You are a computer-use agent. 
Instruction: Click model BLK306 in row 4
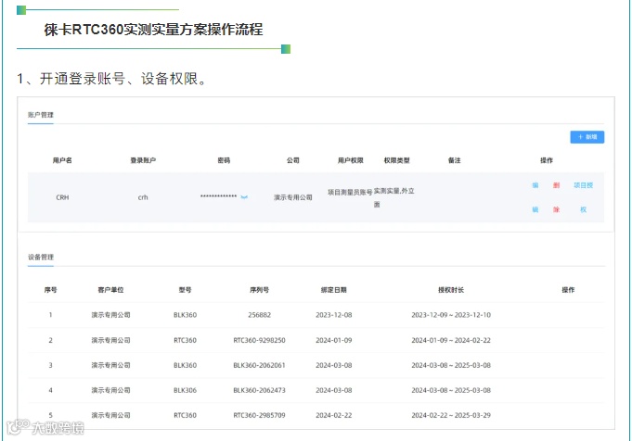pos(185,390)
